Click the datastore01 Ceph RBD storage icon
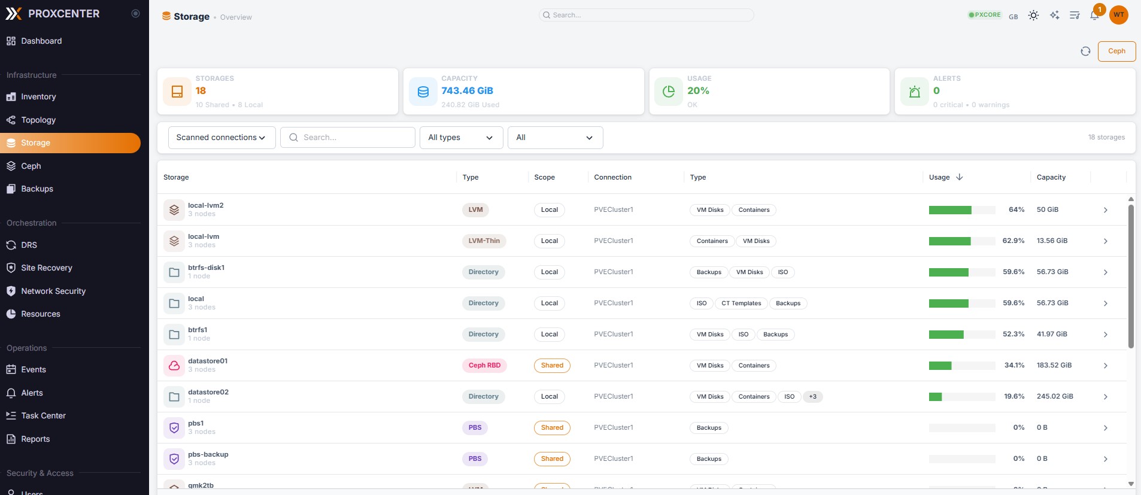 (x=174, y=366)
